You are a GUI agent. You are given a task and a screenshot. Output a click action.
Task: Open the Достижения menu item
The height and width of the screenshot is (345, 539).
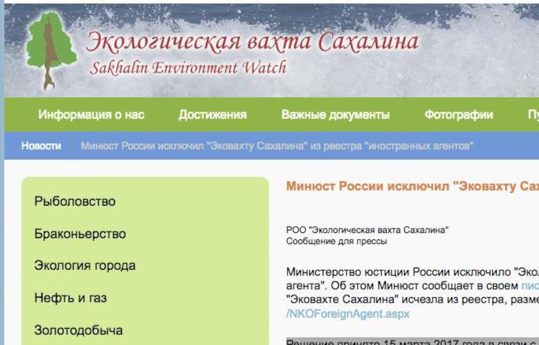[x=213, y=115]
